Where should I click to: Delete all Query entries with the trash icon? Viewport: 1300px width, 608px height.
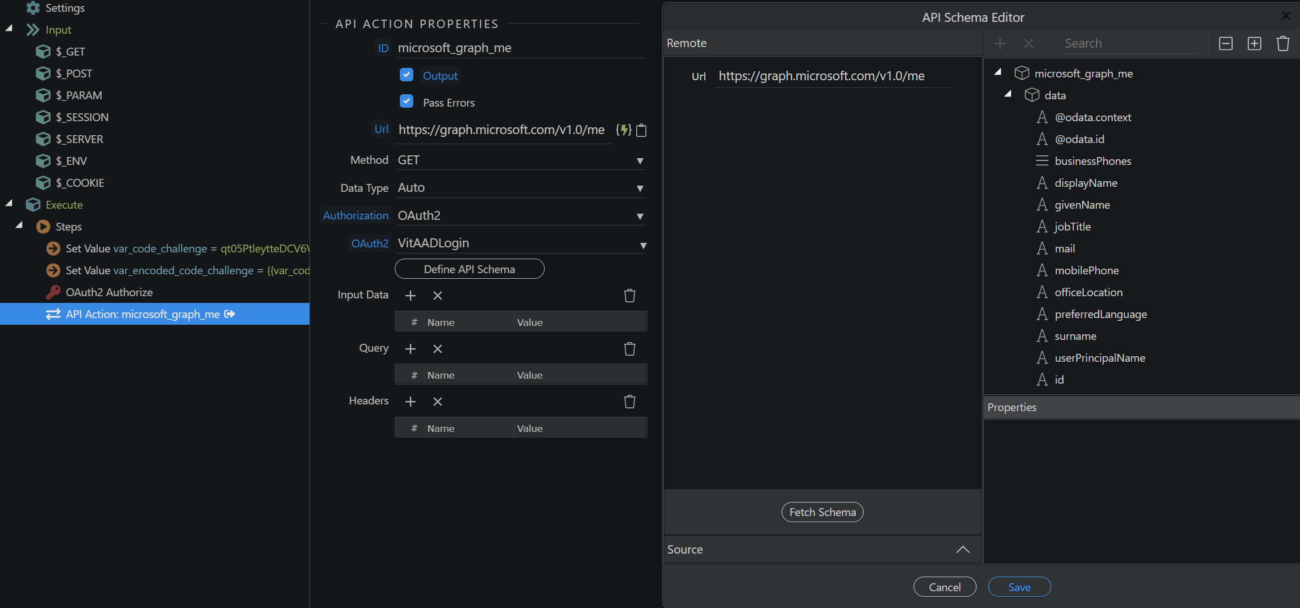[x=630, y=349]
